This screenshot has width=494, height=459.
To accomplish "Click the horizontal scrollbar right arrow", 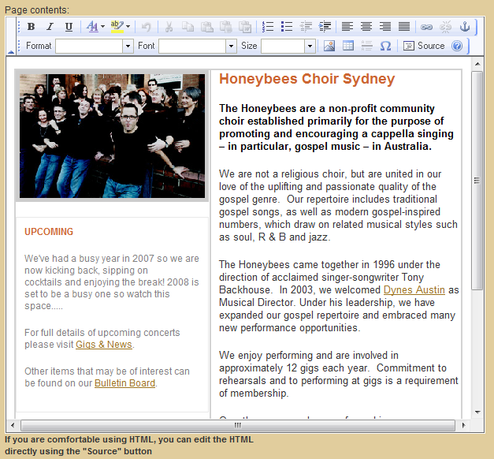I will [x=463, y=425].
